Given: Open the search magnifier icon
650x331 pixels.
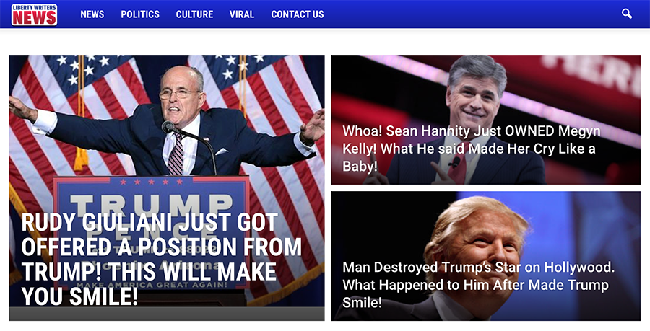Looking at the screenshot, I should 627,14.
